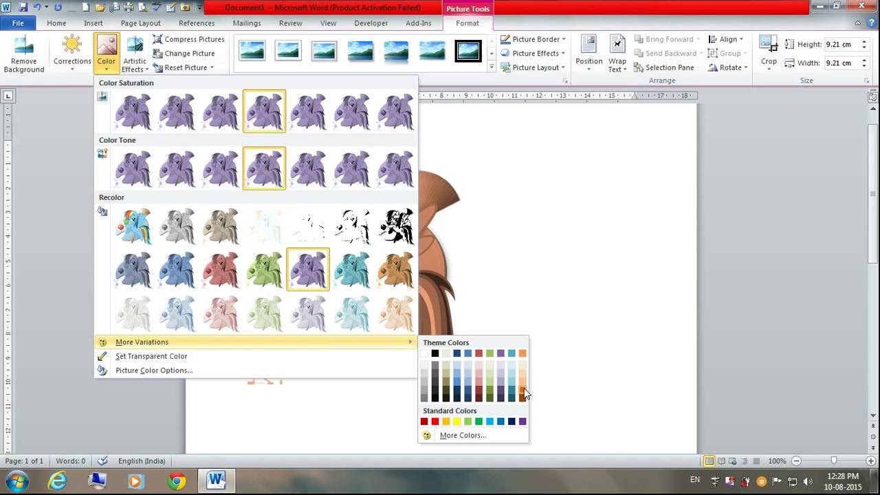Viewport: 880px width, 495px height.
Task: Click the Wrap Text button
Action: (x=617, y=54)
